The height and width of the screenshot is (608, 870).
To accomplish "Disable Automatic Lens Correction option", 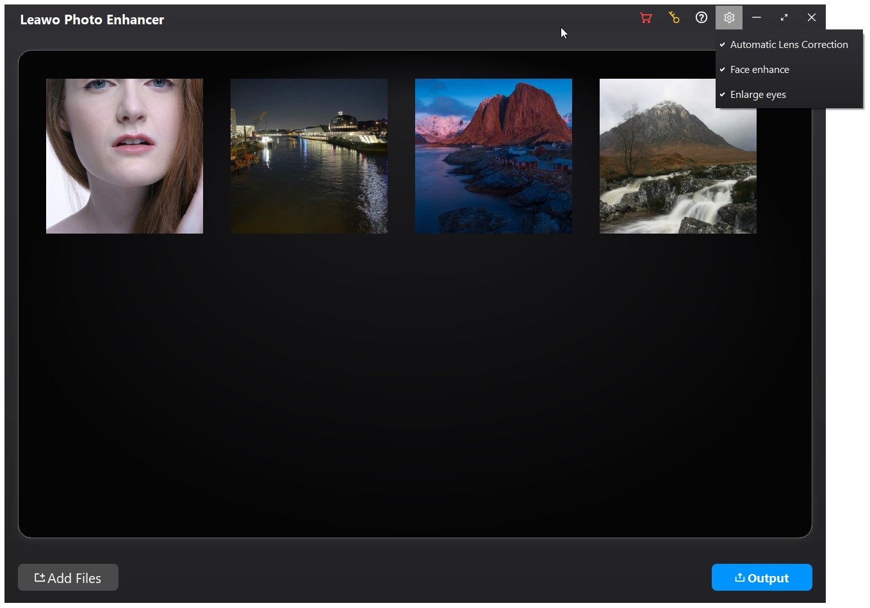I will [789, 45].
